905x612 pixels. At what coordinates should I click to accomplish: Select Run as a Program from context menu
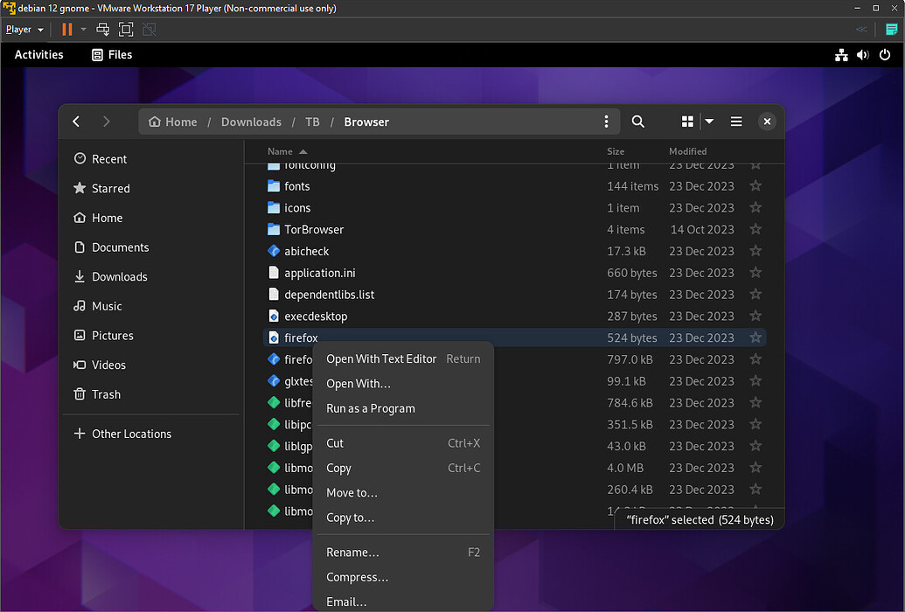click(x=370, y=408)
